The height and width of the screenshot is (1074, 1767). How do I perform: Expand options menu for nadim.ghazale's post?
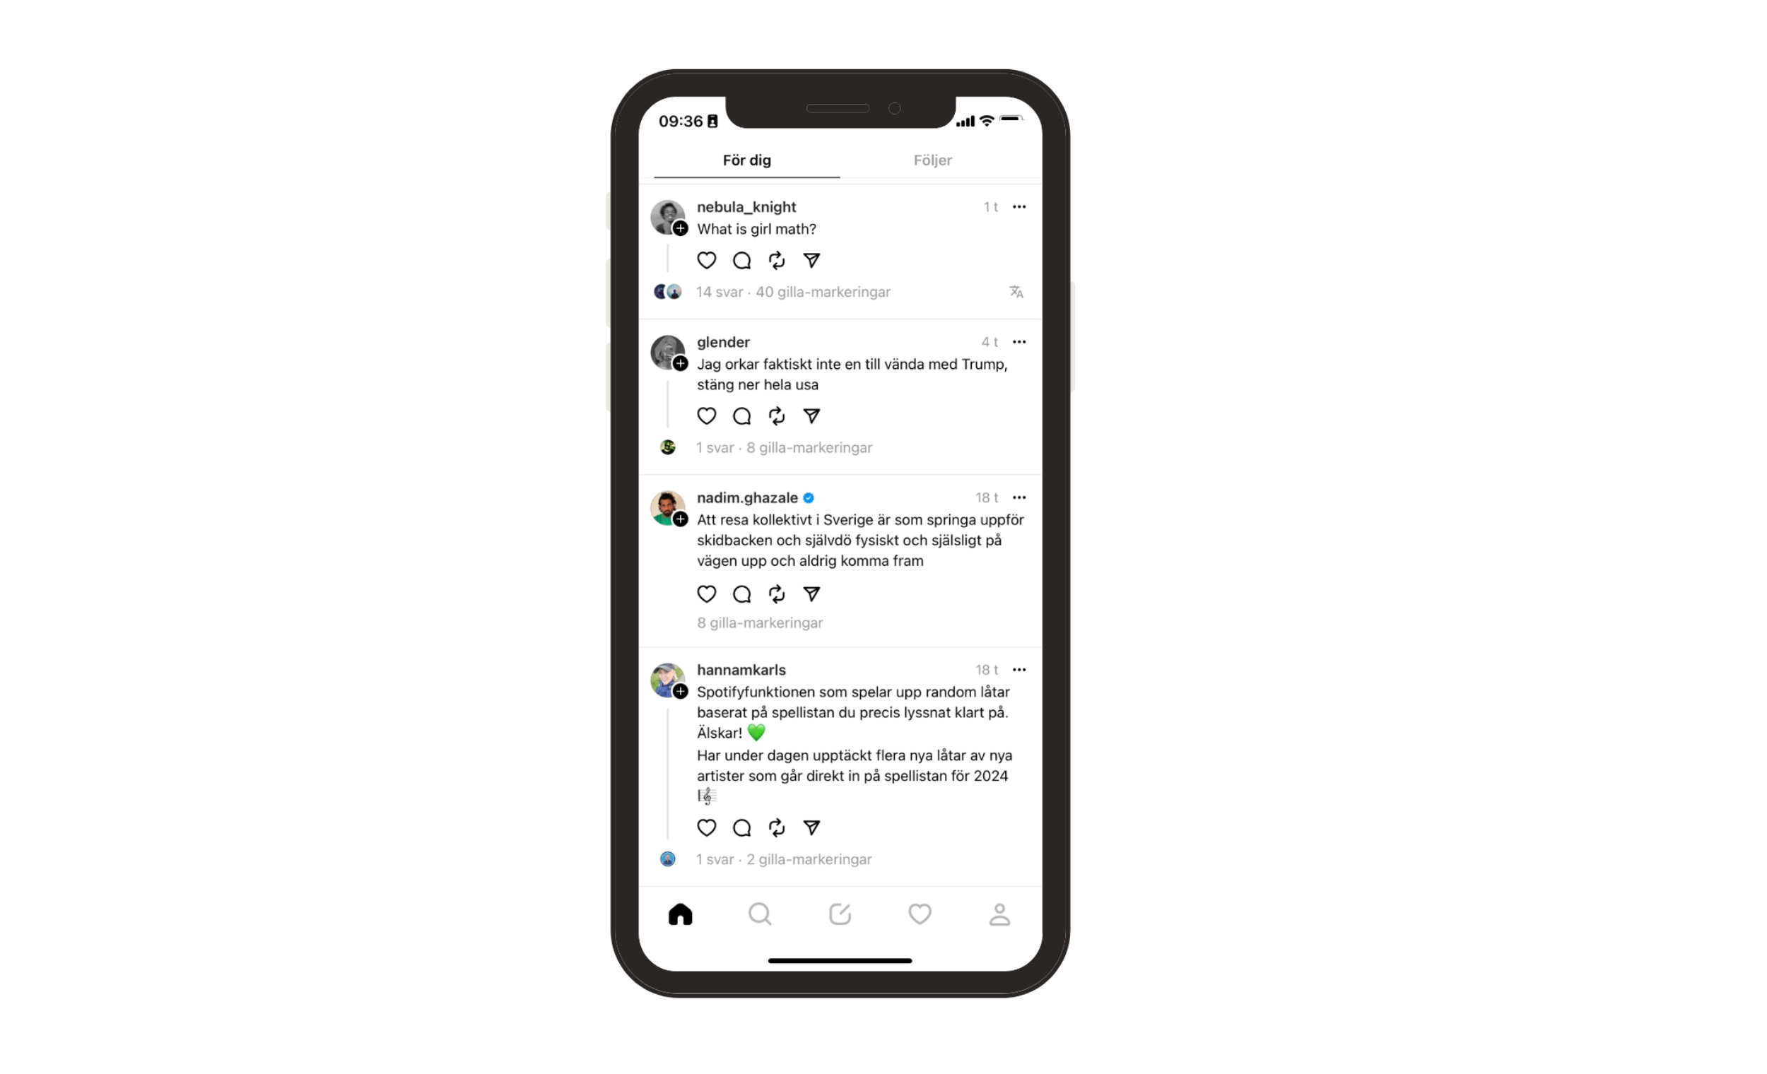(1021, 496)
